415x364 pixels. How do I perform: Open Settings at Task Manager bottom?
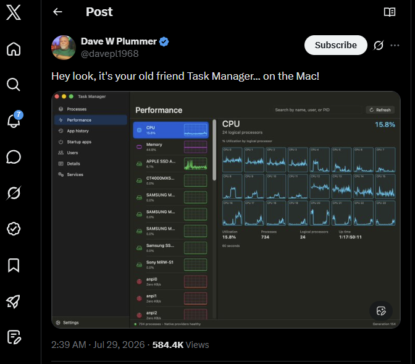coord(67,323)
